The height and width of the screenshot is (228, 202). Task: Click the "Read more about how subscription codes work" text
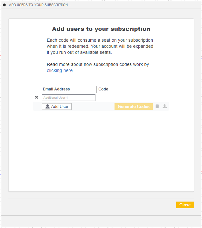coord(98,64)
